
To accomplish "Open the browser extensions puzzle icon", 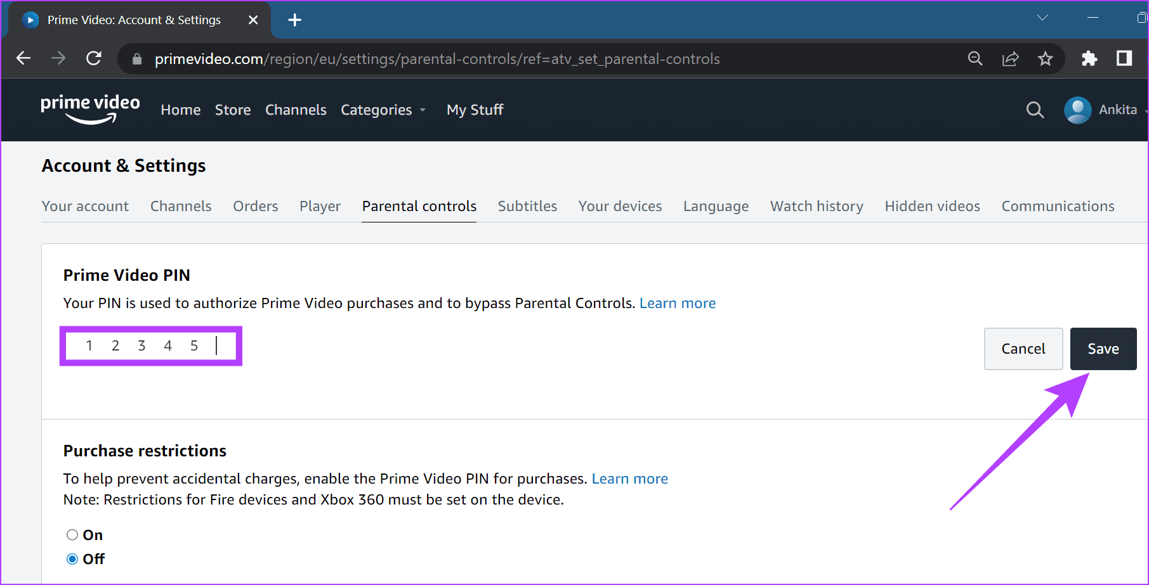I will tap(1089, 59).
